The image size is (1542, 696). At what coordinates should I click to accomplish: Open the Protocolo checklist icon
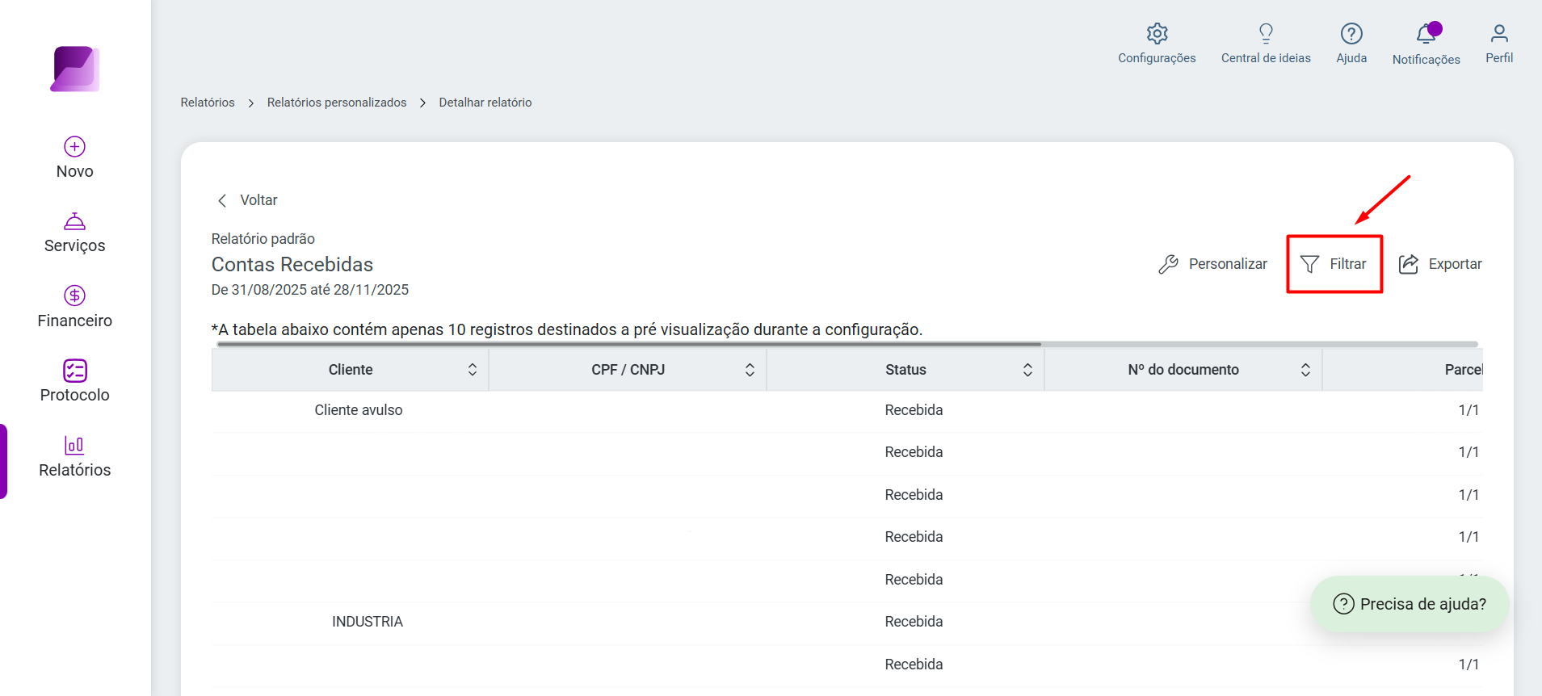pyautogui.click(x=75, y=371)
